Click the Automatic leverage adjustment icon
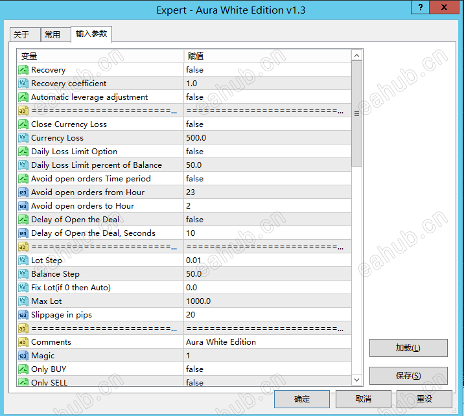 (x=23, y=97)
